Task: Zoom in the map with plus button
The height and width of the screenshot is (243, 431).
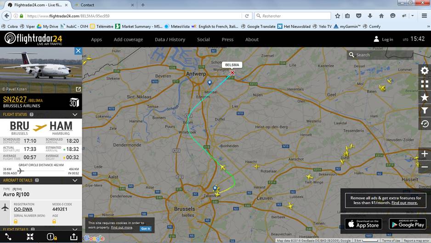Action: 425,154
